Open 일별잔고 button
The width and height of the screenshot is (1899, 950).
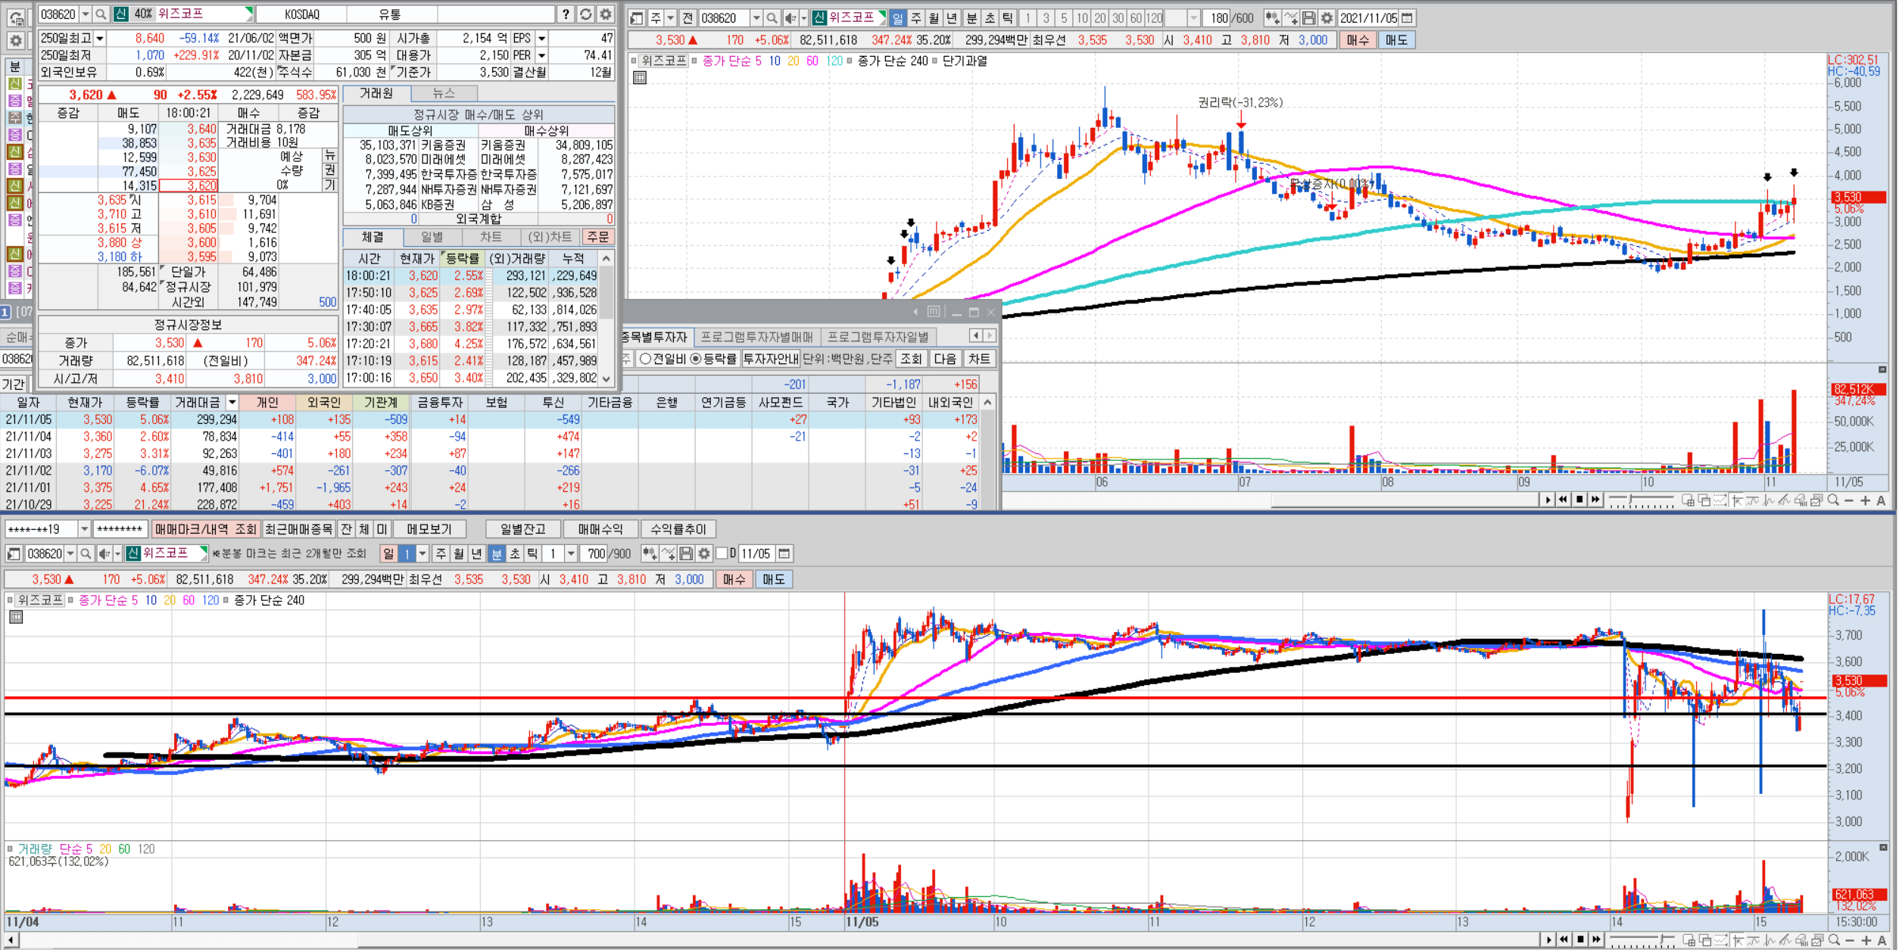(522, 529)
